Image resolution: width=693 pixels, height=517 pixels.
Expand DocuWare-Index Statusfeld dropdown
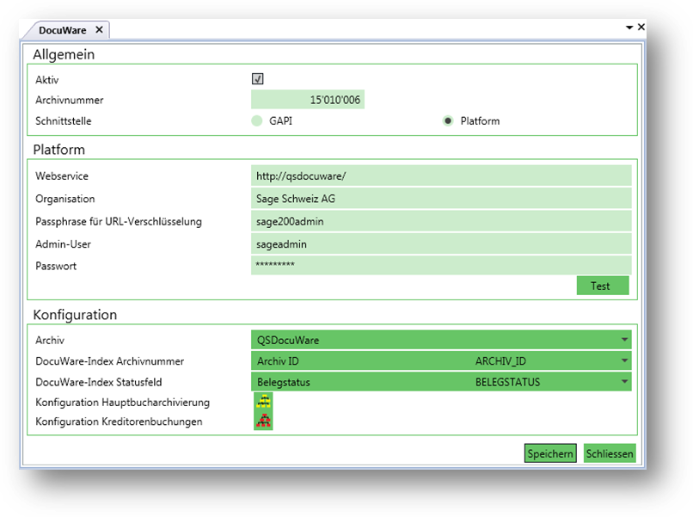(624, 382)
